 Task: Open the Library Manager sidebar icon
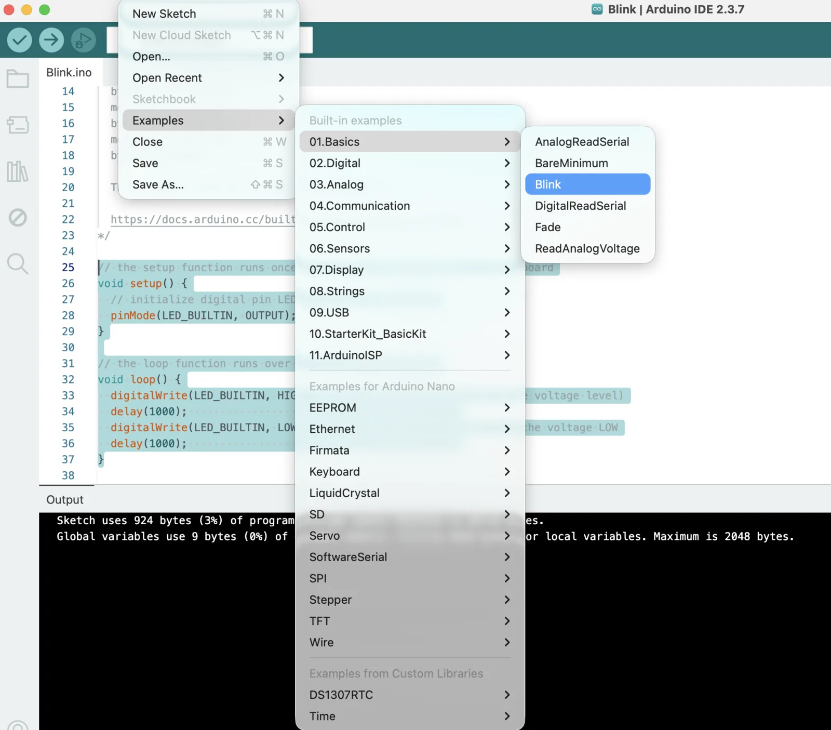17,171
